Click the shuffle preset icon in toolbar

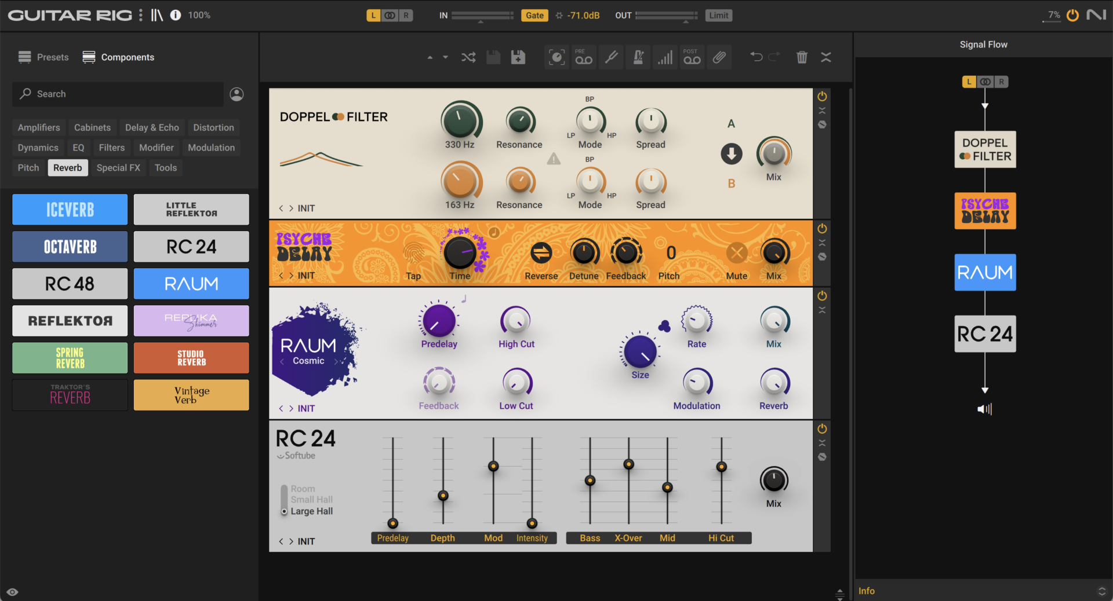click(468, 57)
